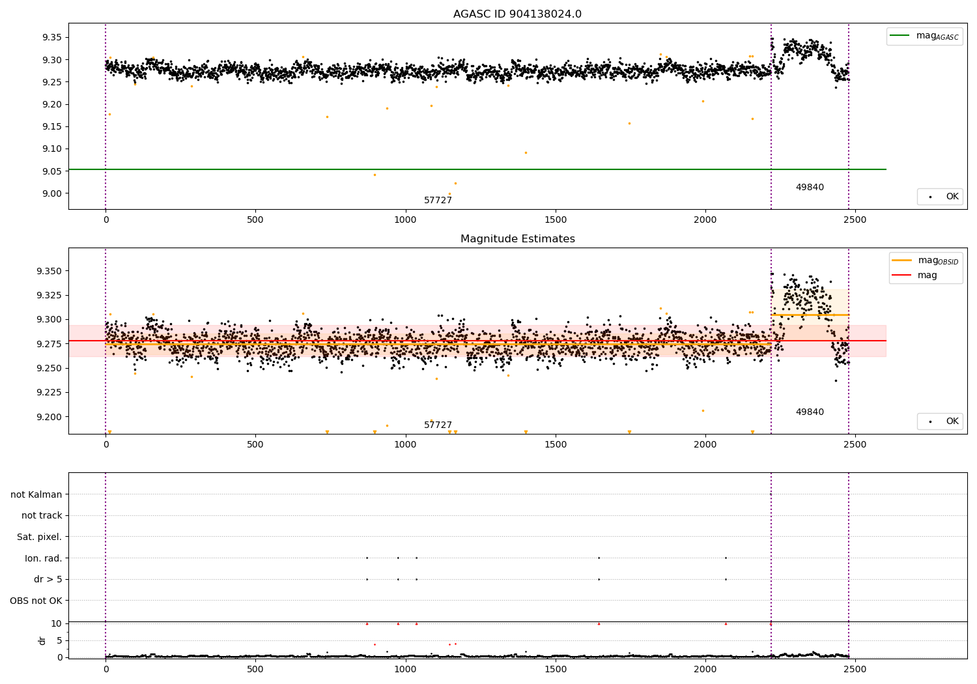Click the title 'AGASC ID 904138024.0'
977x684 pixels.
click(517, 14)
